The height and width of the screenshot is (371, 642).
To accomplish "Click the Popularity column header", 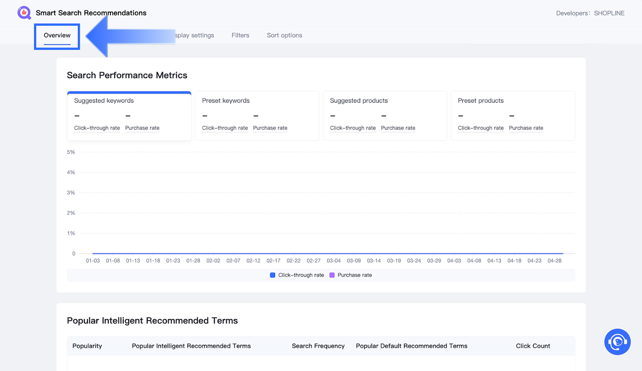I will coord(87,346).
